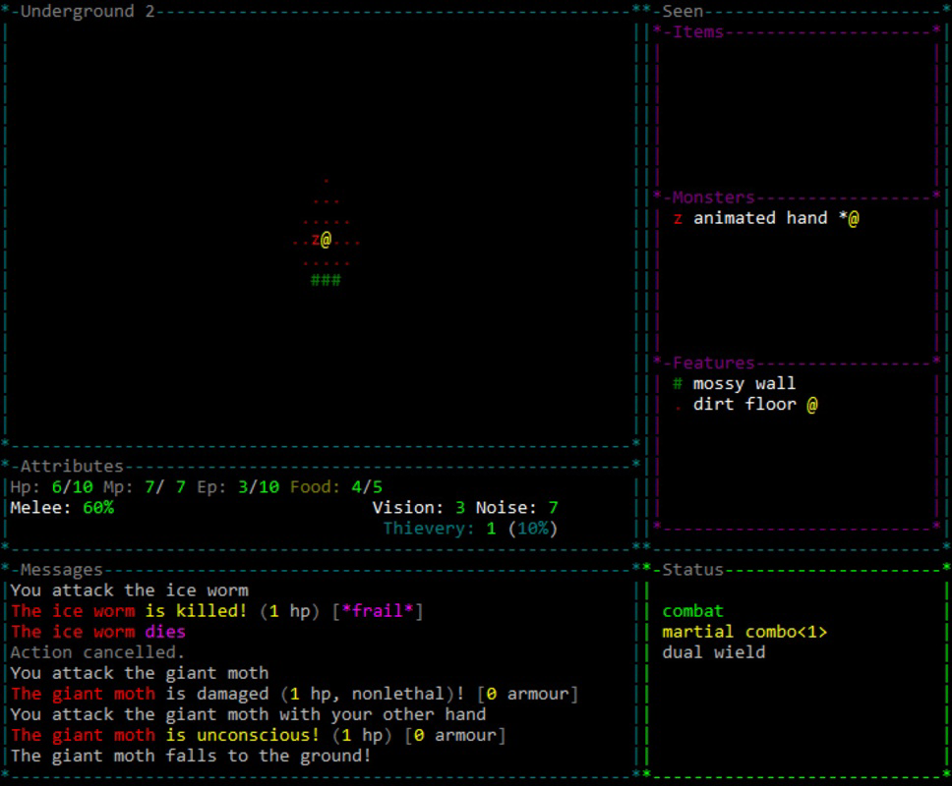
Task: Select 'animated hand' in the Monsters list
Action: pyautogui.click(x=760, y=218)
